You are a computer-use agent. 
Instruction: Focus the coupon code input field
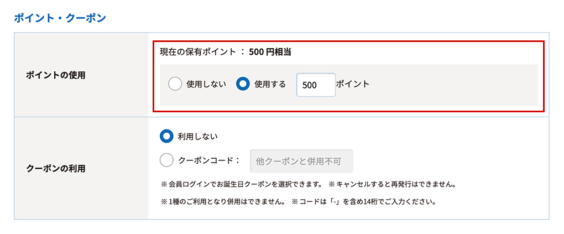[301, 161]
